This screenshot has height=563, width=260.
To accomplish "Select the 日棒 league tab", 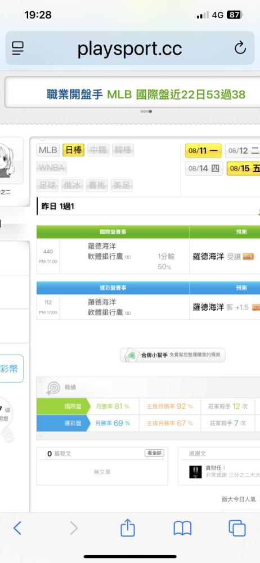I will [74, 150].
